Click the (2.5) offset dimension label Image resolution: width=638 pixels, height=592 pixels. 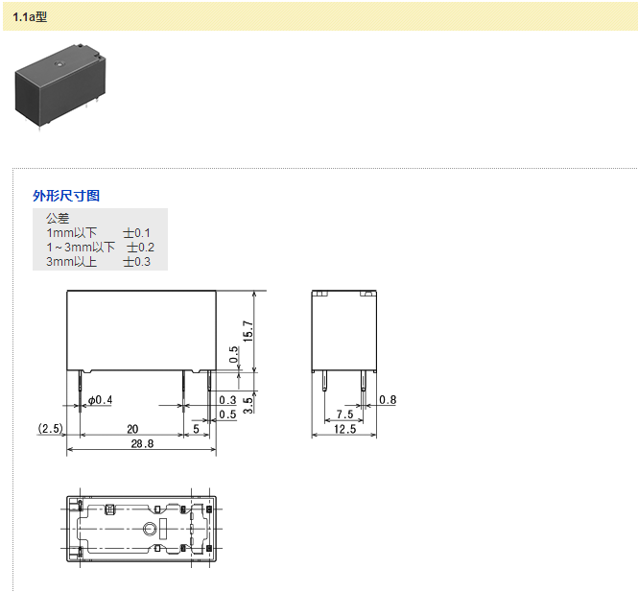[50, 428]
